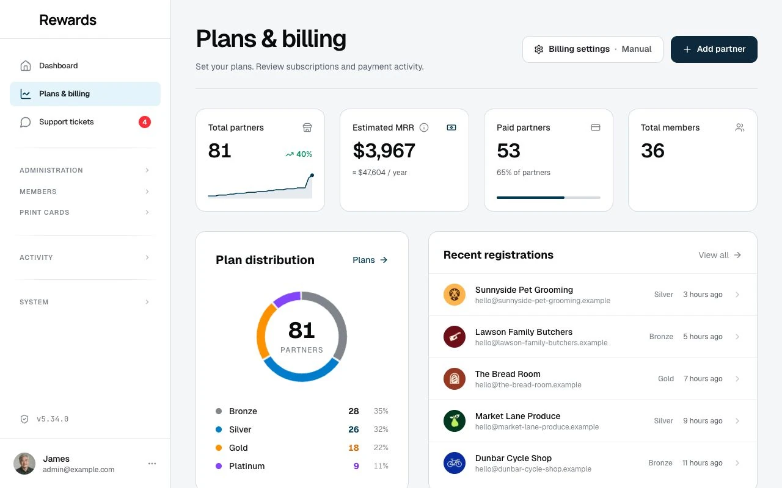This screenshot has height=488, width=782.
Task: Click hello@market-lane-produce.example email
Action: 537,427
